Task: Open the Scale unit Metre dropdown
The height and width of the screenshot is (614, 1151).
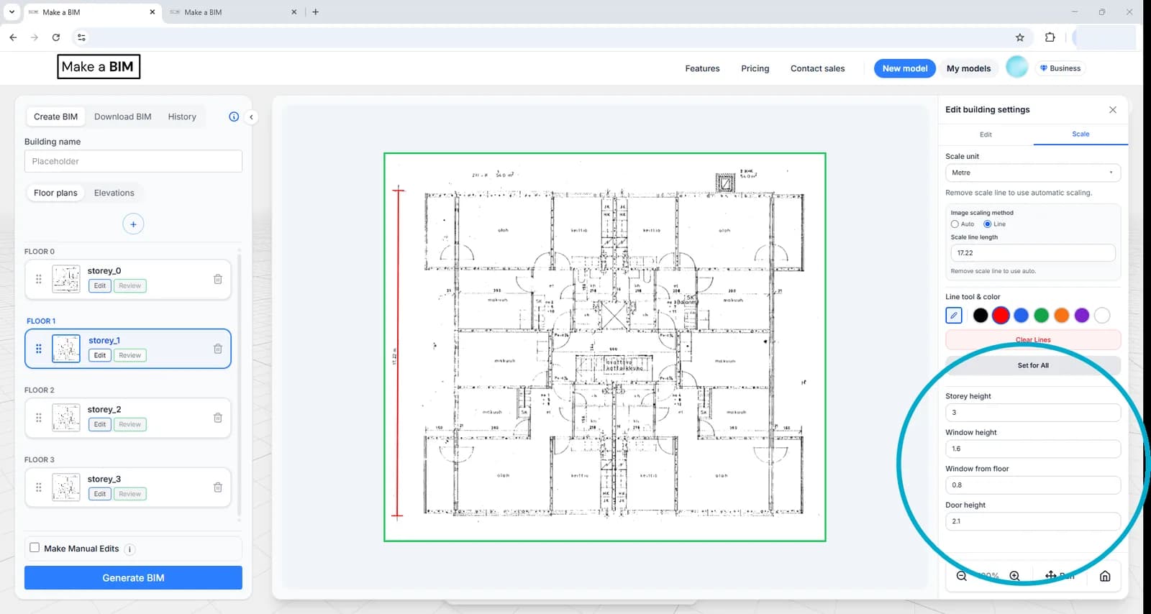Action: tap(1032, 173)
